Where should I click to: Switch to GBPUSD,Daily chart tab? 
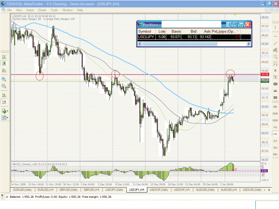[68, 190]
